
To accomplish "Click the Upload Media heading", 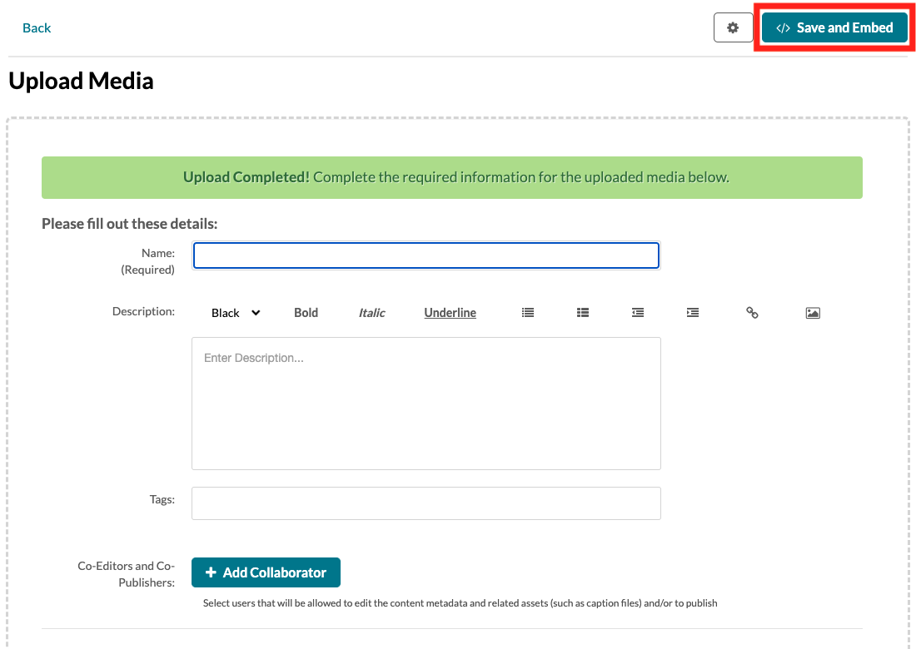I will (81, 81).
